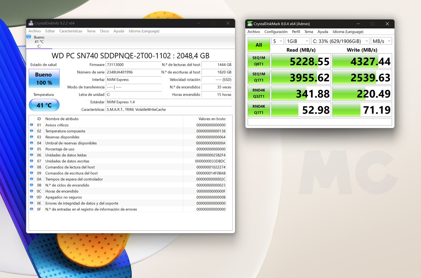Image resolution: width=421 pixels, height=278 pixels.
Task: Click the status dot for Temperatura compuesta
Action: (31, 131)
